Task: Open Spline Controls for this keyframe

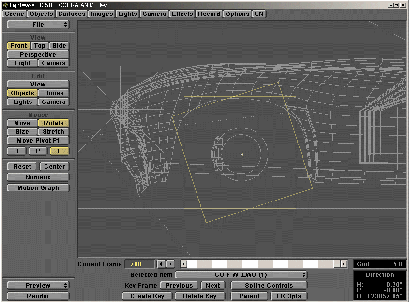Action: (268, 285)
